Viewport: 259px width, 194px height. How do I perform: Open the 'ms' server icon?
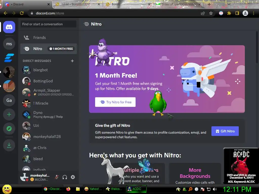9,44
